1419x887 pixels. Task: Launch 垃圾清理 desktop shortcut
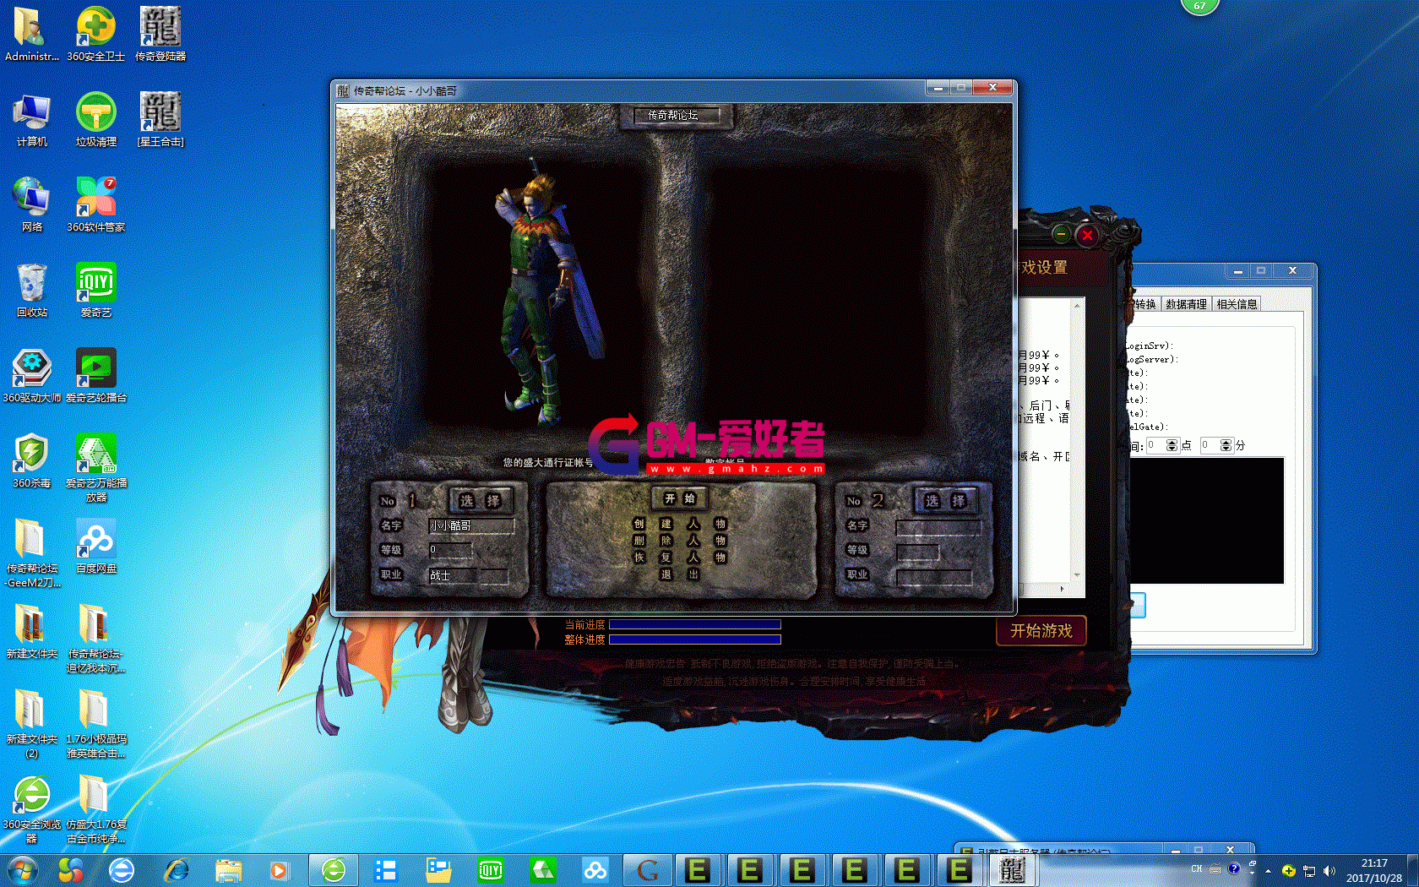click(x=95, y=119)
